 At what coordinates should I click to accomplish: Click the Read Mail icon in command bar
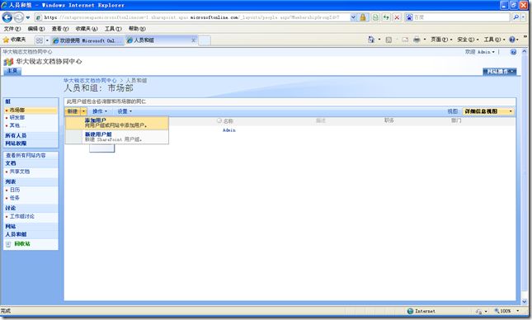[x=405, y=40]
